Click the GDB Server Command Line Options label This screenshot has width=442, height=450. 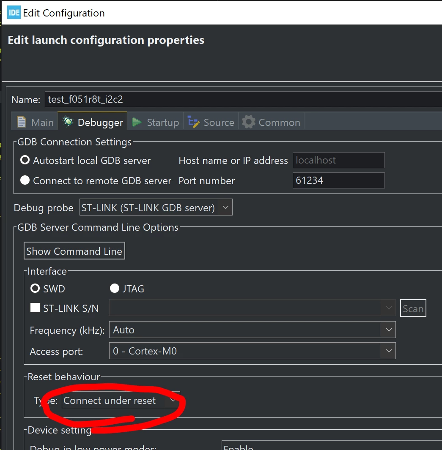point(98,227)
